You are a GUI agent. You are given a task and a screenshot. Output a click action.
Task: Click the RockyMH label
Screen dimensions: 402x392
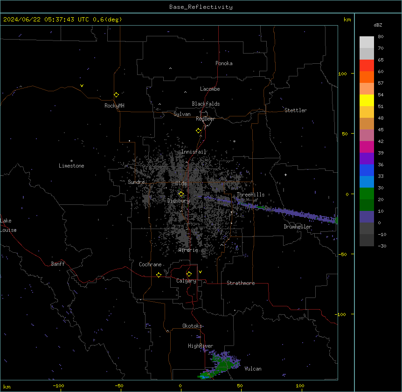pos(114,106)
